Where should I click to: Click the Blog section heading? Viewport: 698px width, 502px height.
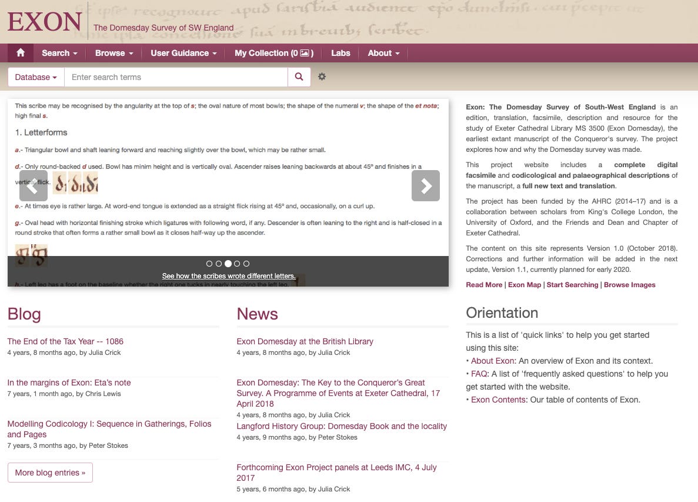(24, 314)
